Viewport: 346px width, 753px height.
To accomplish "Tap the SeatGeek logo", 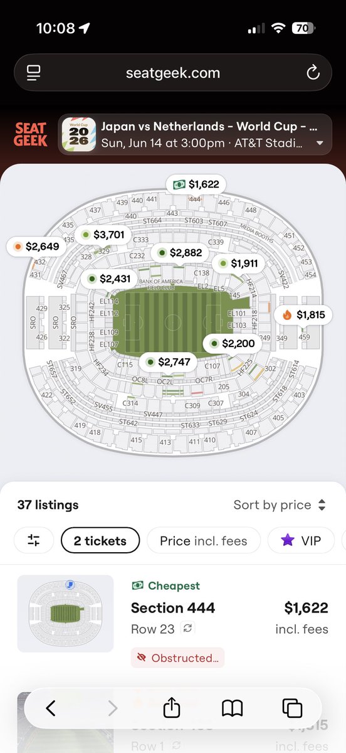I will tap(31, 134).
